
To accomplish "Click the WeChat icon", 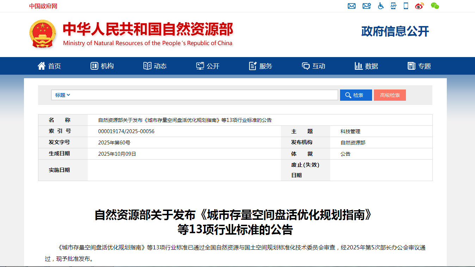I will click(435, 6).
